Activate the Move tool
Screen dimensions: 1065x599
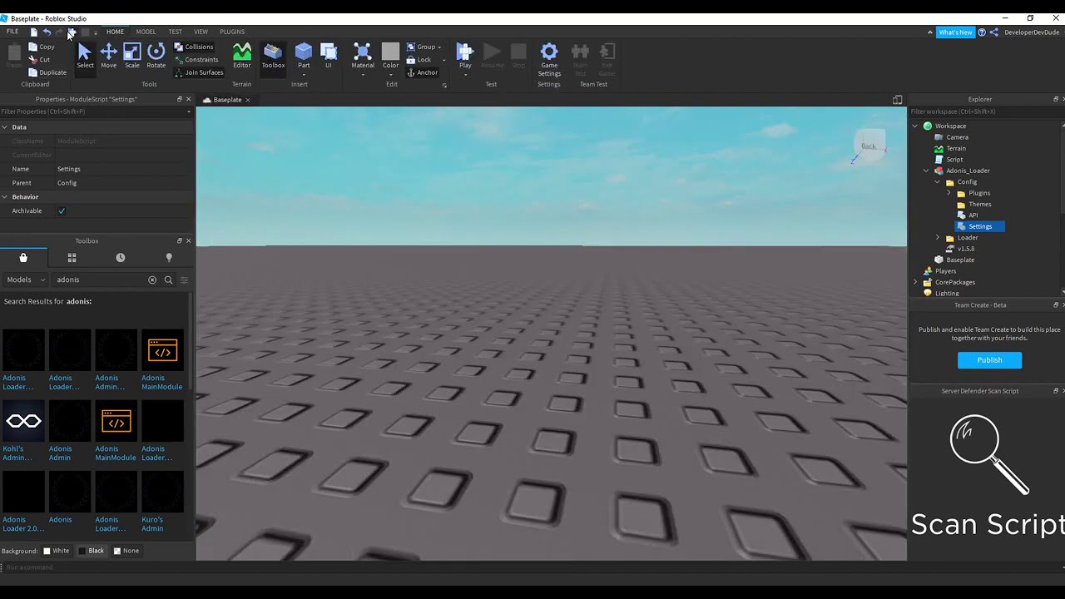click(108, 56)
